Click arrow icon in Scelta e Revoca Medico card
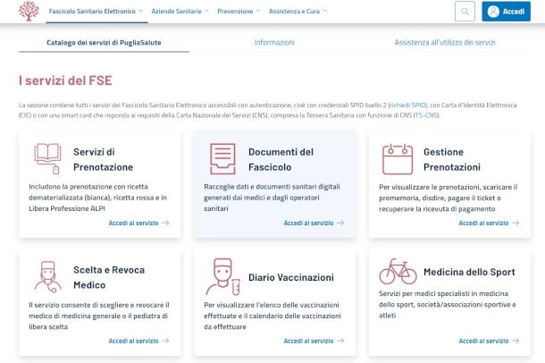This screenshot has height=363, width=545. tap(165, 341)
